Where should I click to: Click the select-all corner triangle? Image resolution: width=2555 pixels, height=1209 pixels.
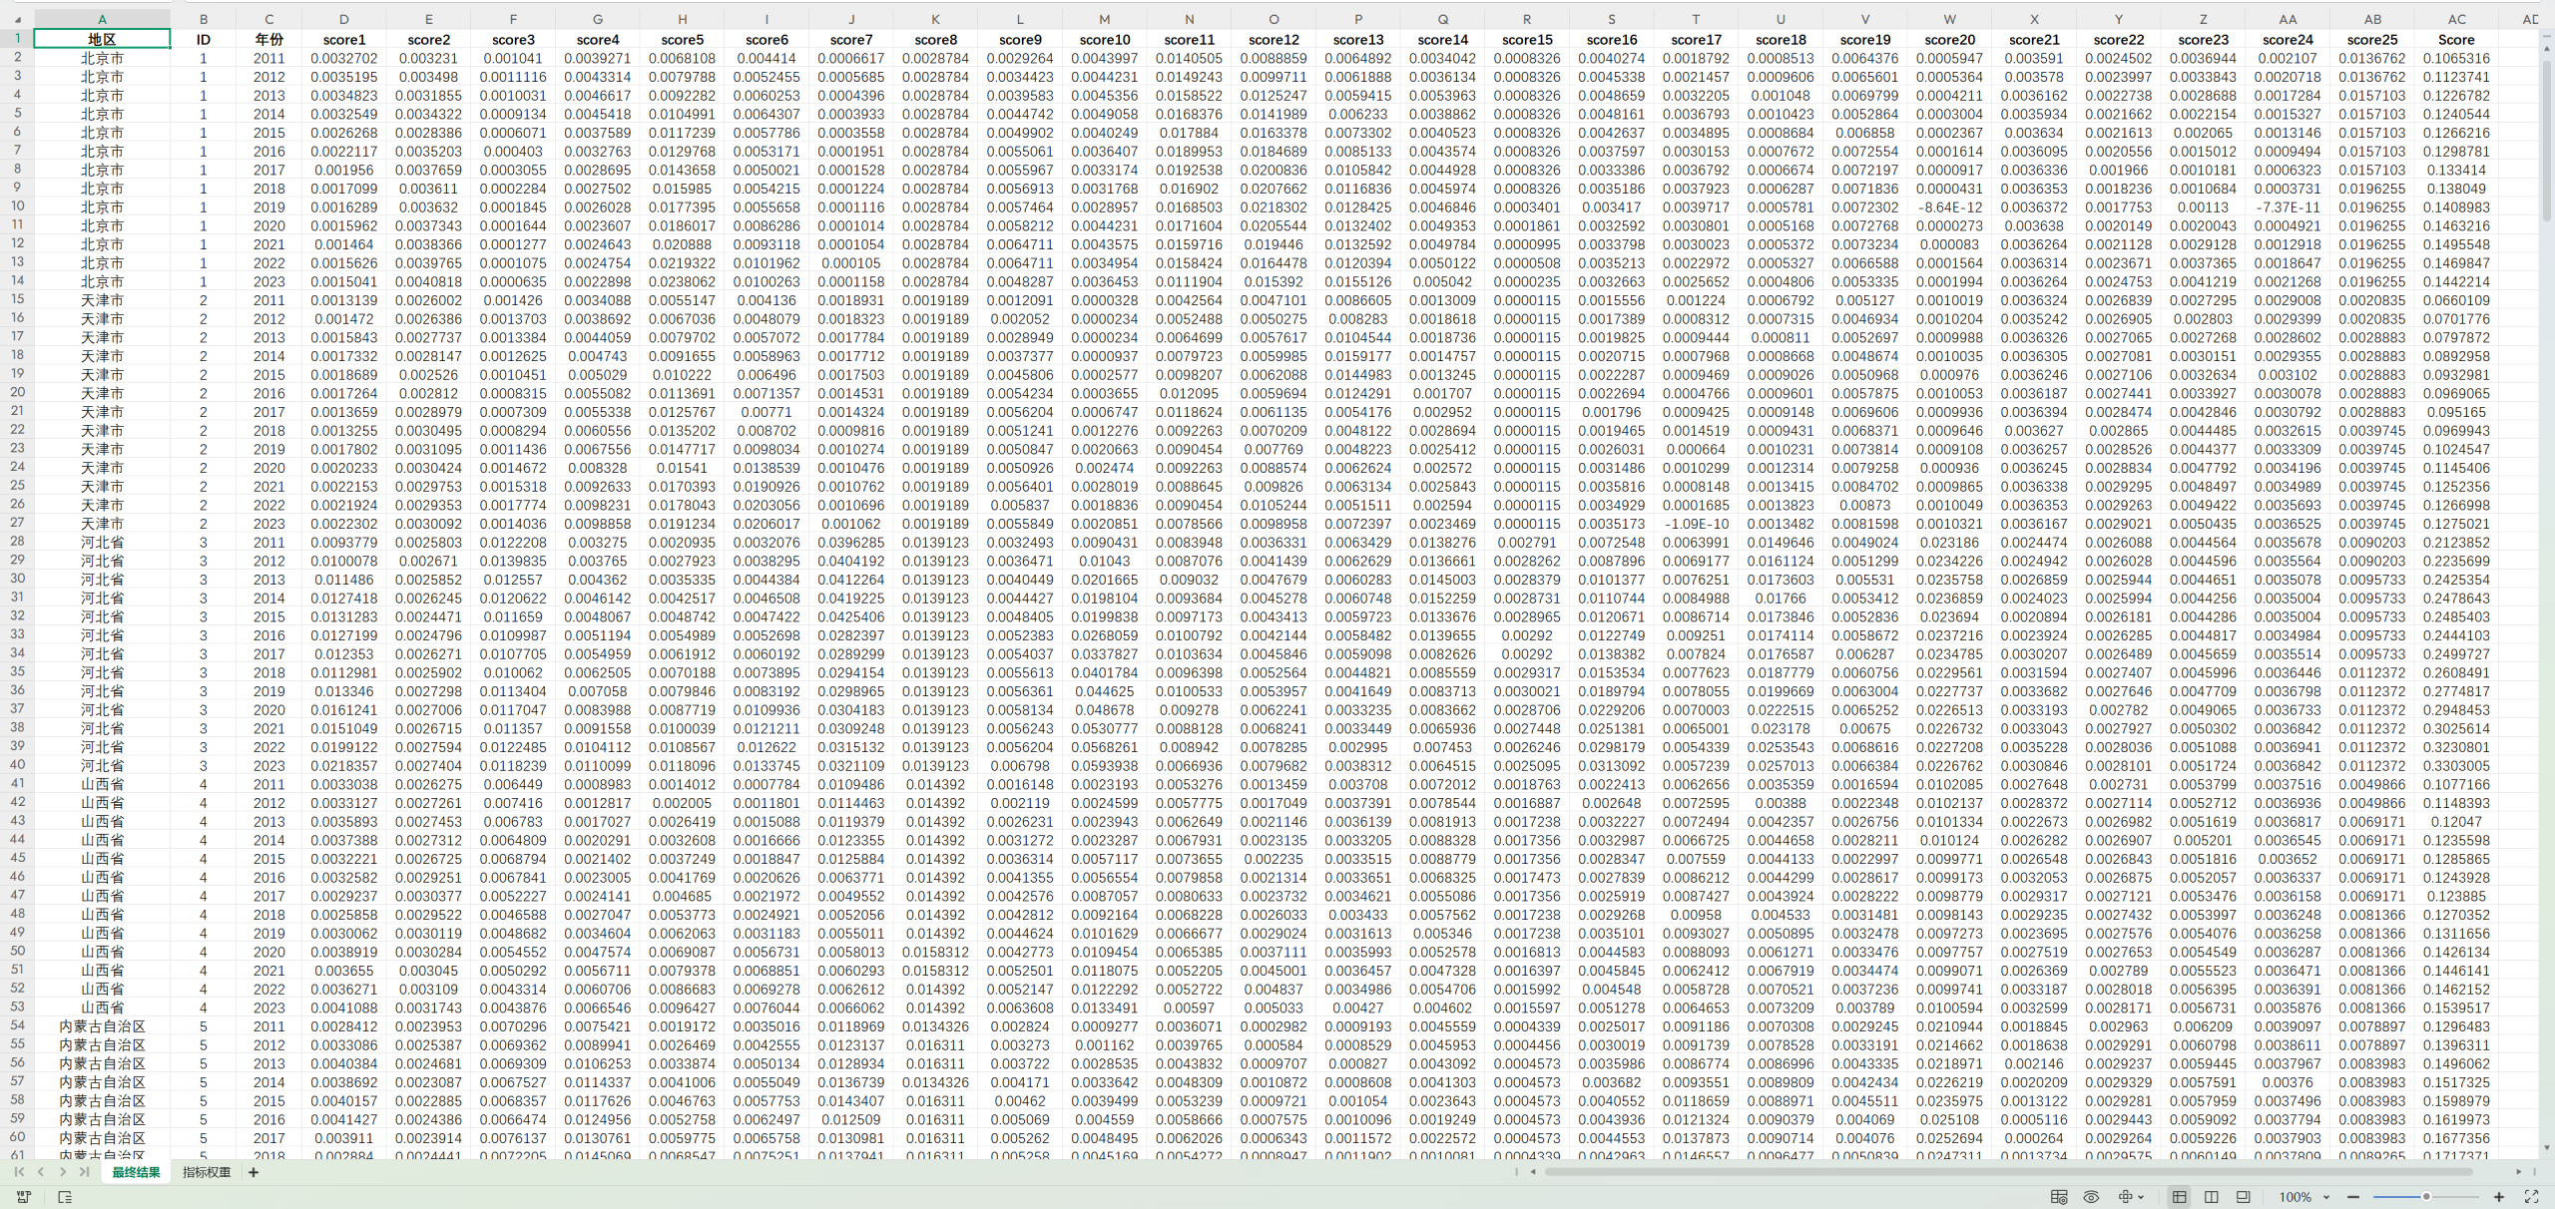click(17, 19)
